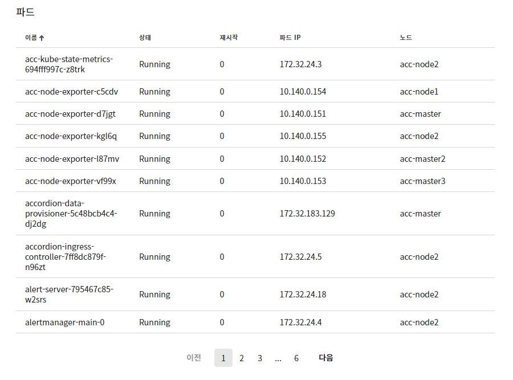Jump to last page 6
Viewport: 513px width, 380px height.
click(296, 358)
